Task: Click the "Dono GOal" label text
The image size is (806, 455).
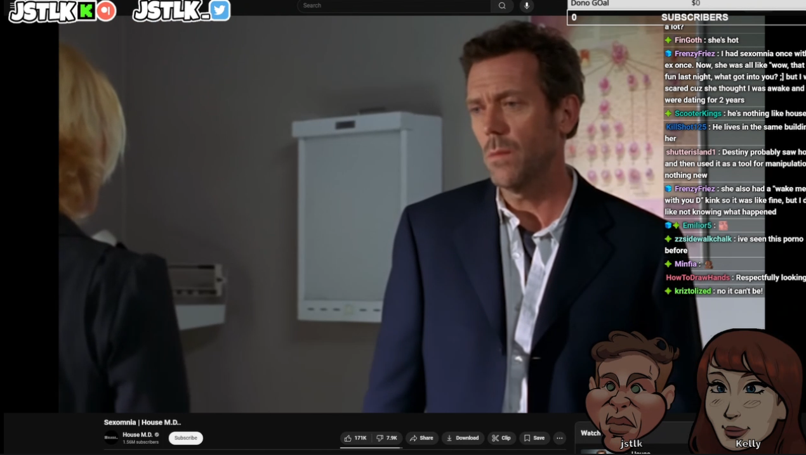Action: tap(590, 3)
